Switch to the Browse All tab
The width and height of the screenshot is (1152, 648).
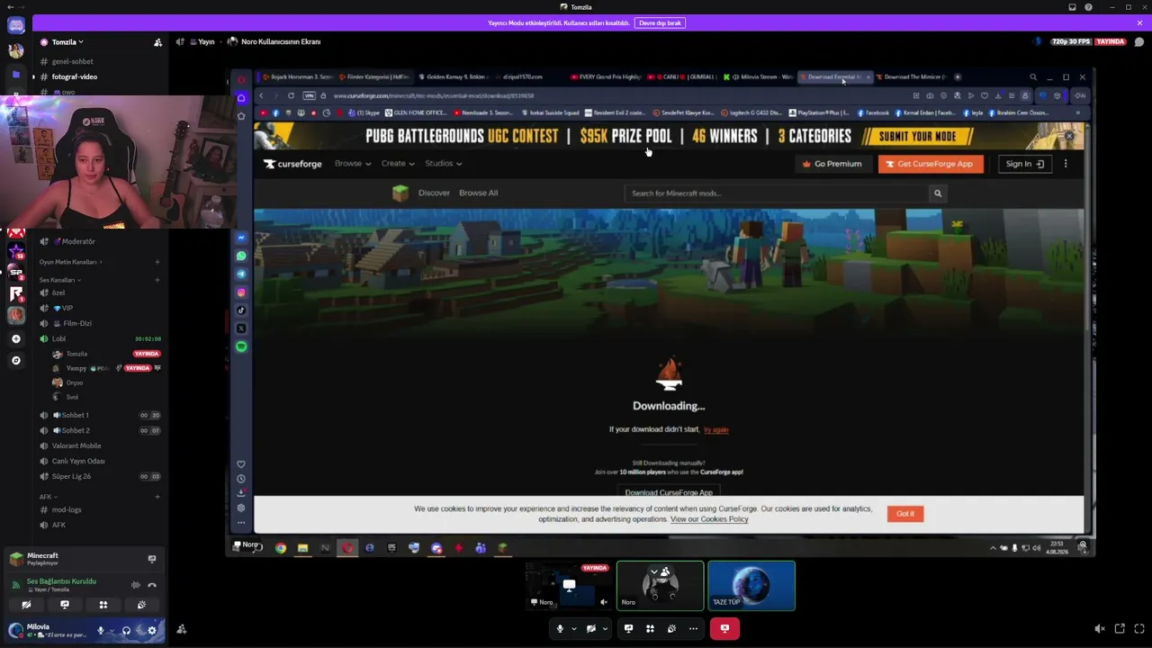(x=478, y=193)
